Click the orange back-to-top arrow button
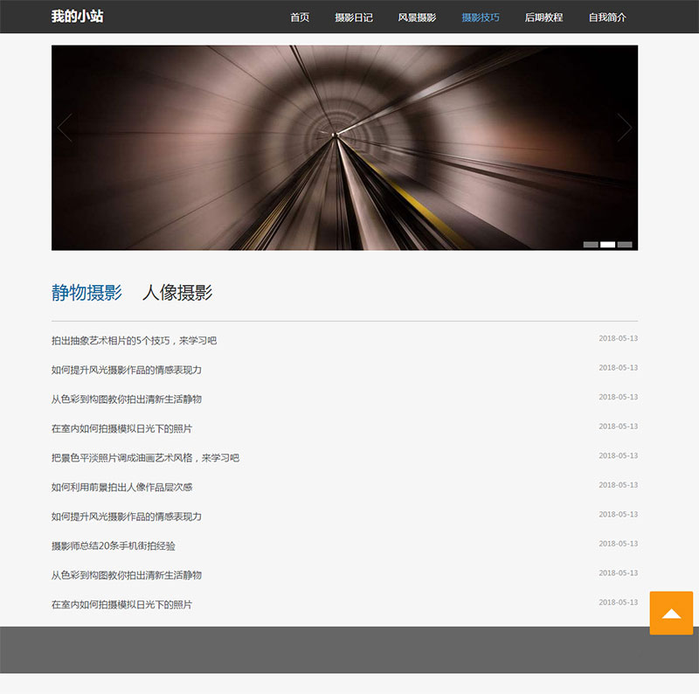 point(671,614)
